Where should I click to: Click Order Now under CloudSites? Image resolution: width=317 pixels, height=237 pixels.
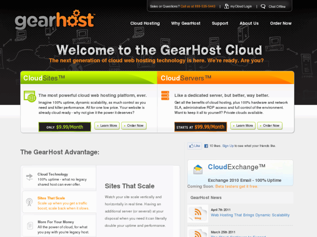click(134, 126)
